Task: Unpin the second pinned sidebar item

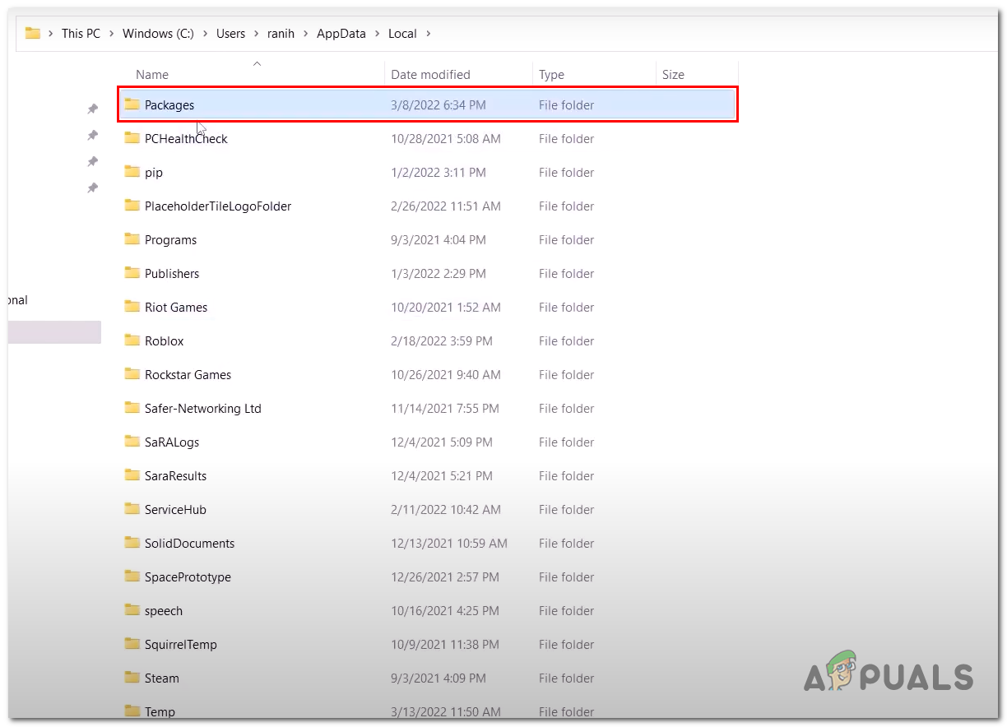Action: tap(92, 135)
